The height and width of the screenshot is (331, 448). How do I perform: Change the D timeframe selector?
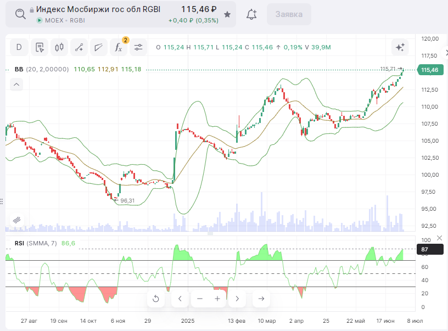pyautogui.click(x=19, y=47)
